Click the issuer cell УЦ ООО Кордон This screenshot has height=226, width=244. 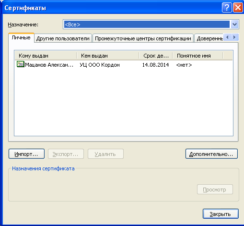[100, 65]
